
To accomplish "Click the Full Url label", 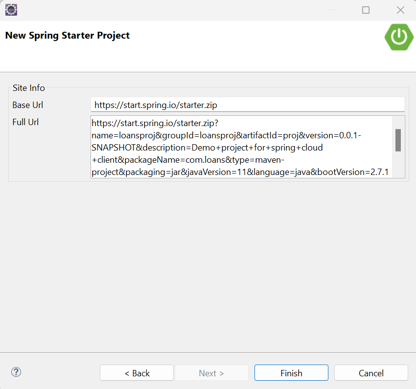I will pos(25,122).
